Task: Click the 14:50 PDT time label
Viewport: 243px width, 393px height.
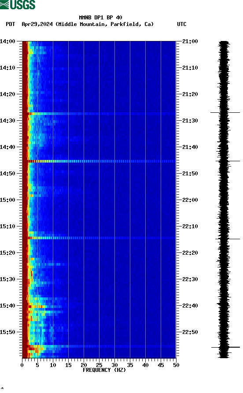Action: tap(7, 174)
